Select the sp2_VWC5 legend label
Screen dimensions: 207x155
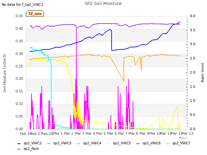pos(122,143)
